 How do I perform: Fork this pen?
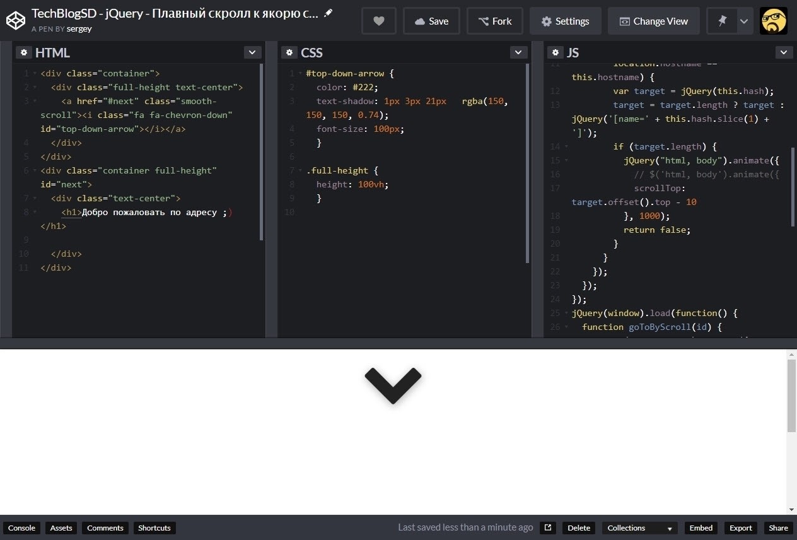point(495,21)
